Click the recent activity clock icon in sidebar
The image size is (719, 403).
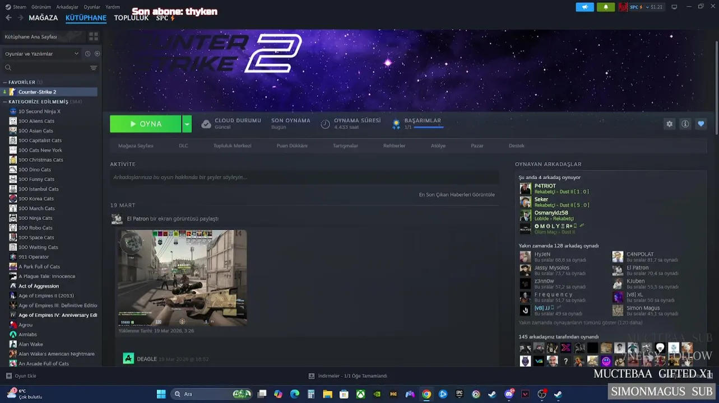(x=87, y=54)
